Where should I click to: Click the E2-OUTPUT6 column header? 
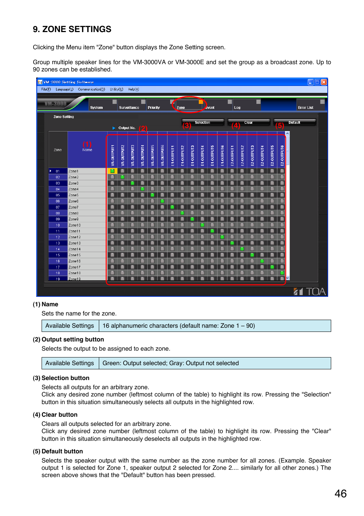click(282, 150)
